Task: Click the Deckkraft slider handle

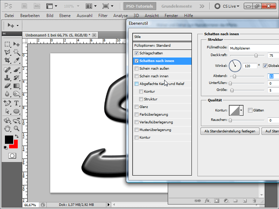Action: coord(256,55)
